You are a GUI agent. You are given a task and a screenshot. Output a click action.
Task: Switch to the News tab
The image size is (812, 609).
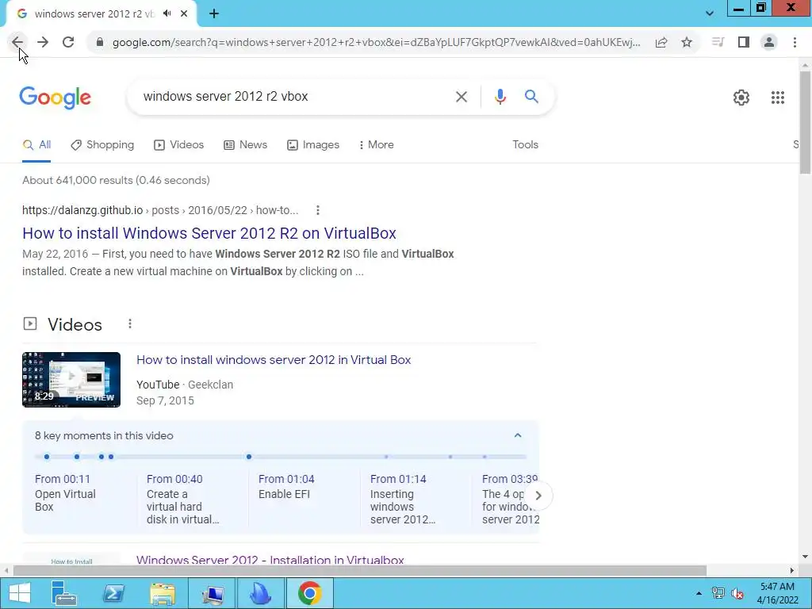pyautogui.click(x=246, y=145)
